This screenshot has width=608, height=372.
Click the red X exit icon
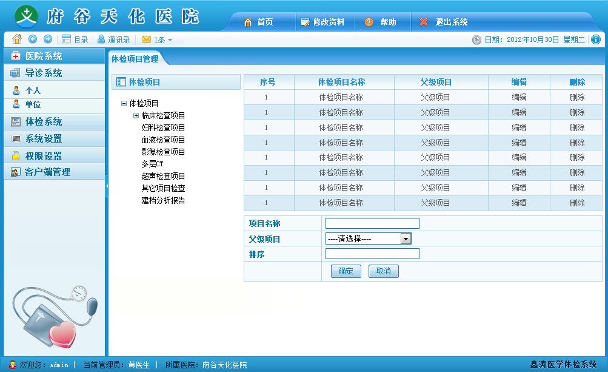(x=424, y=22)
